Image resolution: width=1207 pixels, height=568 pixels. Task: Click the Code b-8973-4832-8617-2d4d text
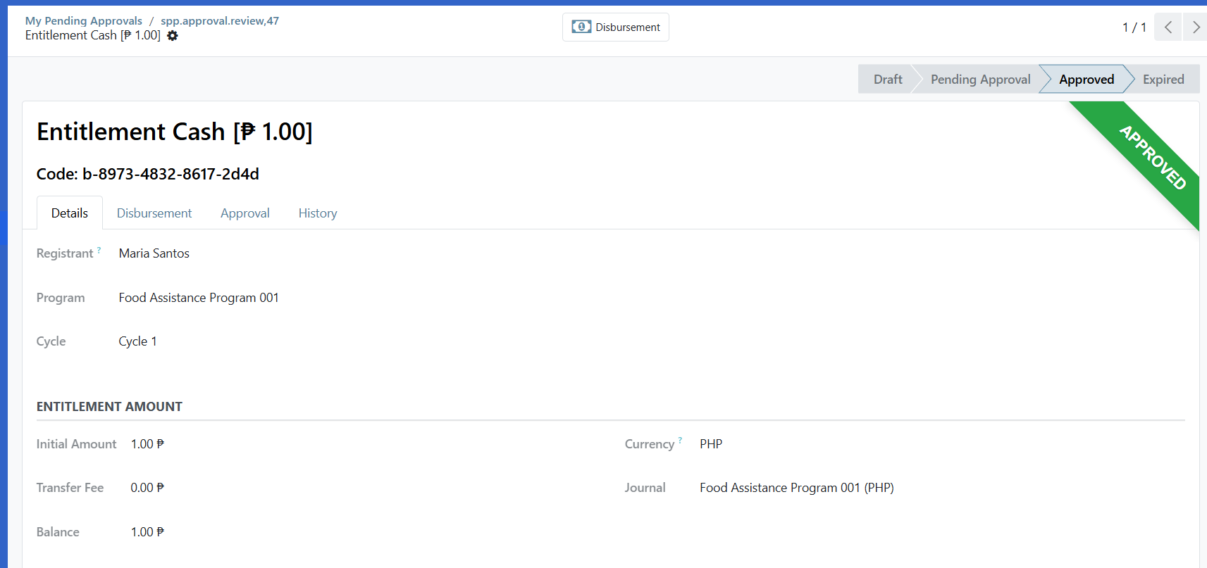(x=148, y=174)
